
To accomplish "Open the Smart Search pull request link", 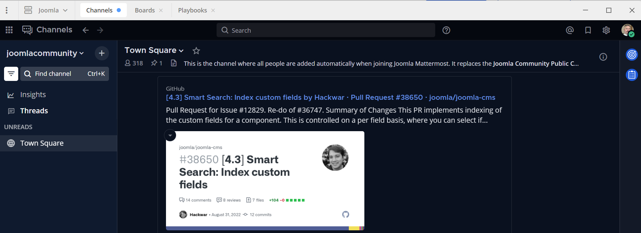I will pyautogui.click(x=330, y=97).
